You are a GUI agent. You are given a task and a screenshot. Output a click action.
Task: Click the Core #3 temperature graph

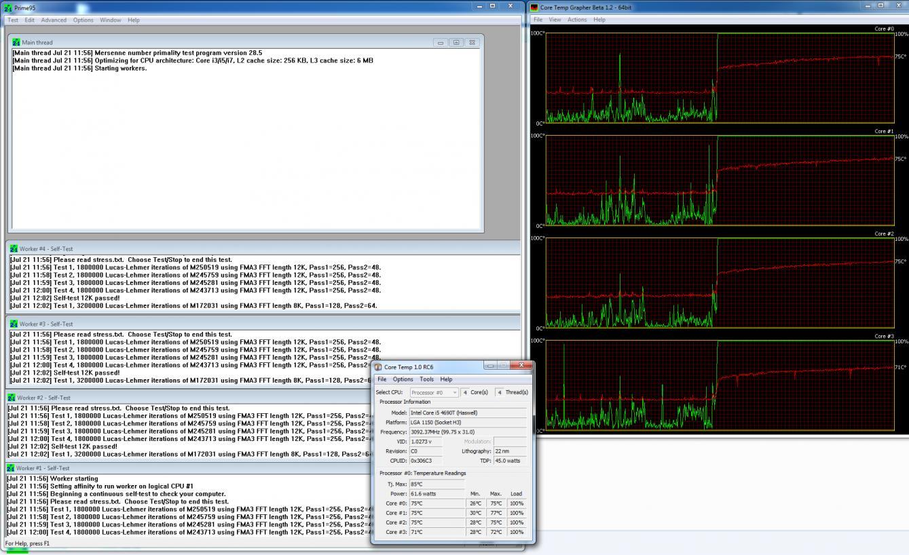tap(720, 385)
